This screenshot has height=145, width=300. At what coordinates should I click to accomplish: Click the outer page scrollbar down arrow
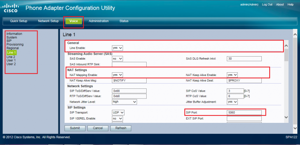tap(295, 128)
